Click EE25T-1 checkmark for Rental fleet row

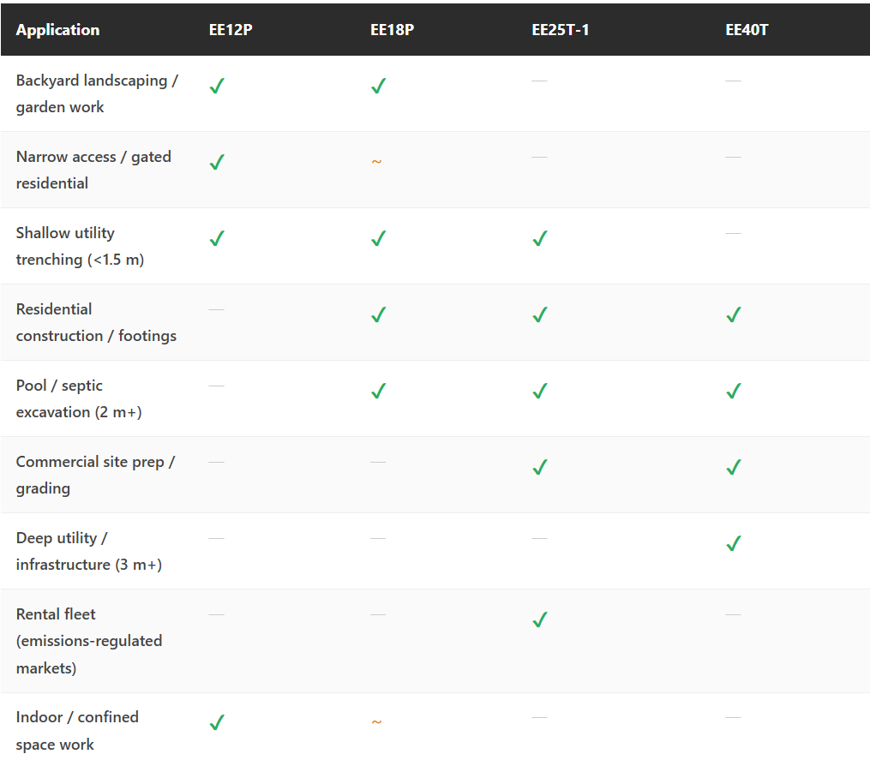(539, 619)
